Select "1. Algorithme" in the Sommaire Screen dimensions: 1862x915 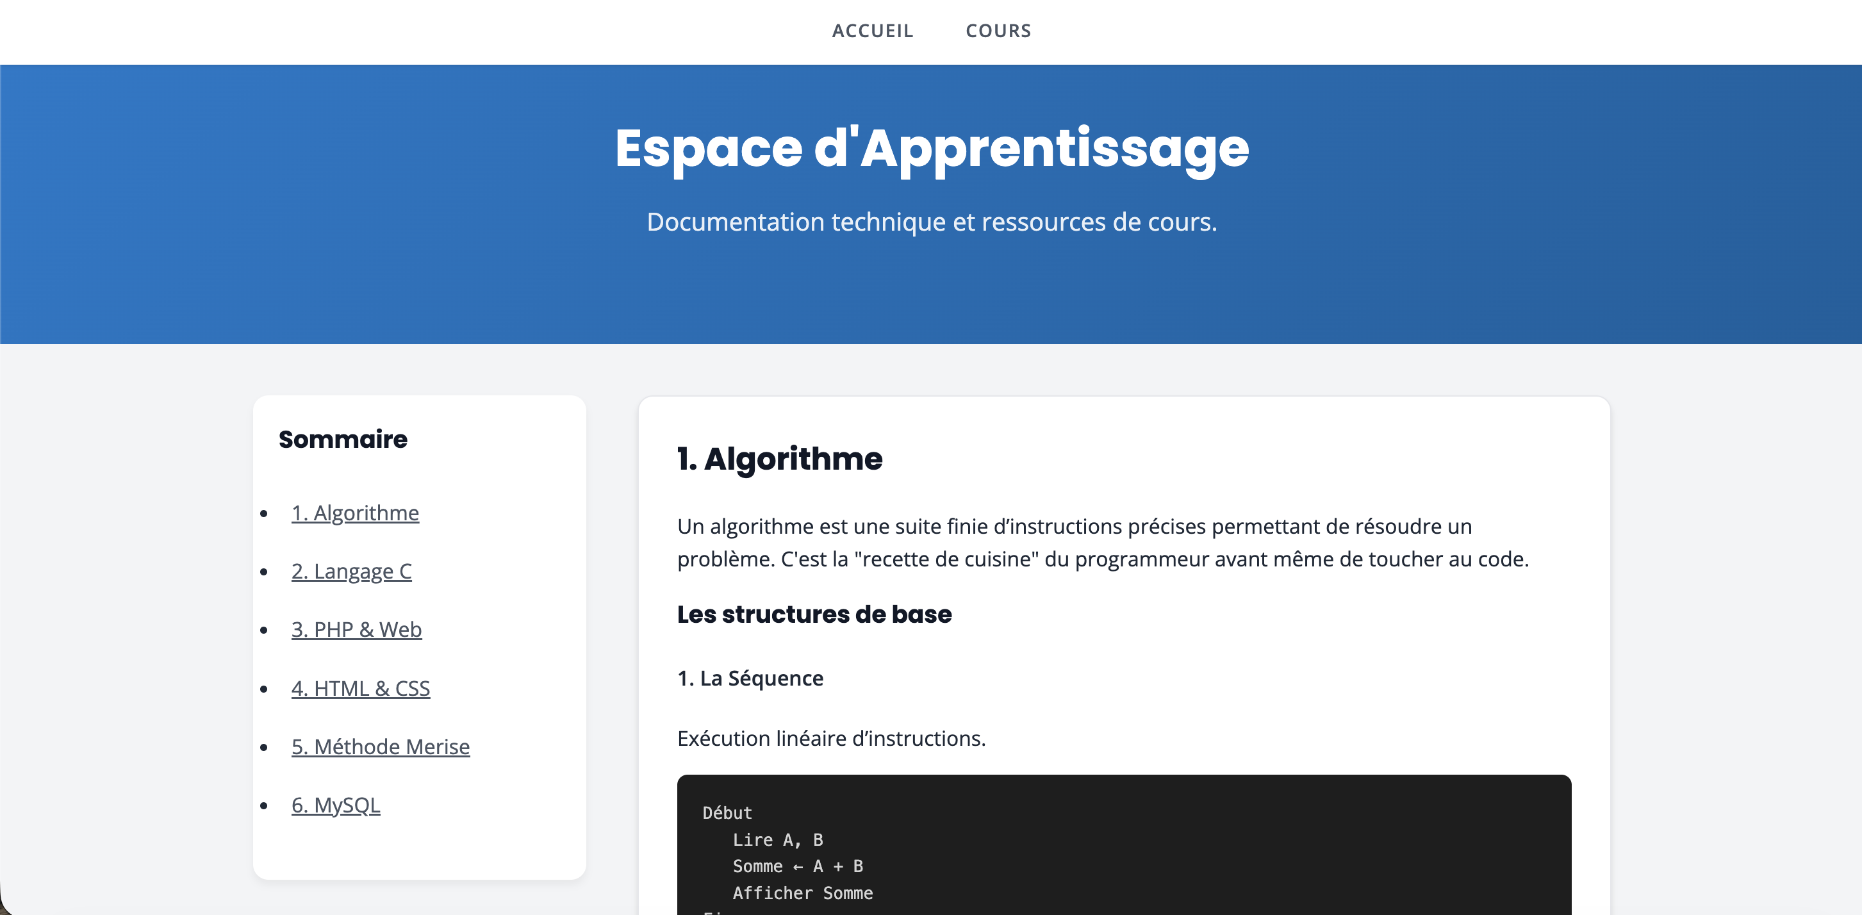pyautogui.click(x=356, y=513)
